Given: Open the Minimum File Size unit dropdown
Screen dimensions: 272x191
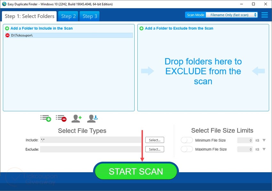Looking at the screenshot, I should tap(264, 140).
